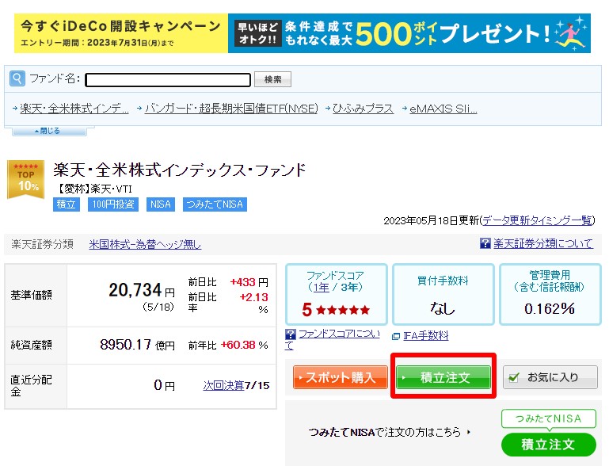The image size is (609, 466).
Task: Open the iDeCo campaign banner
Action: (303, 33)
